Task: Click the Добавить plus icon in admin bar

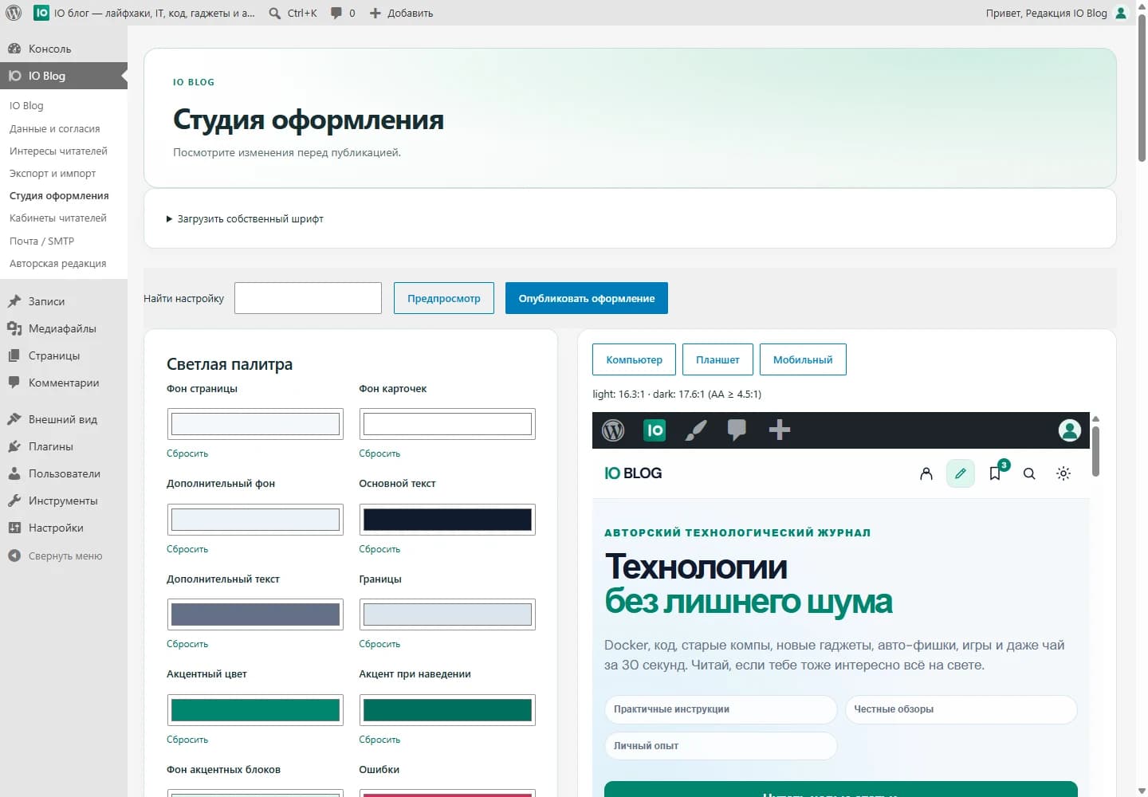Action: [375, 13]
